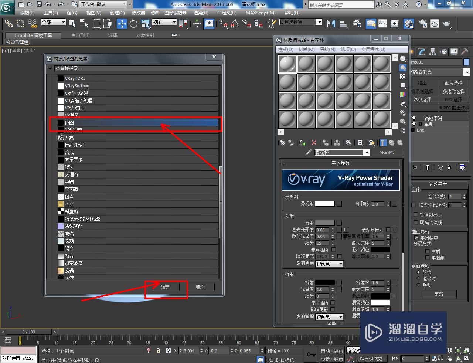Enable 等值线显示 checkbox
473x363 pixels.
pyautogui.click(x=416, y=215)
